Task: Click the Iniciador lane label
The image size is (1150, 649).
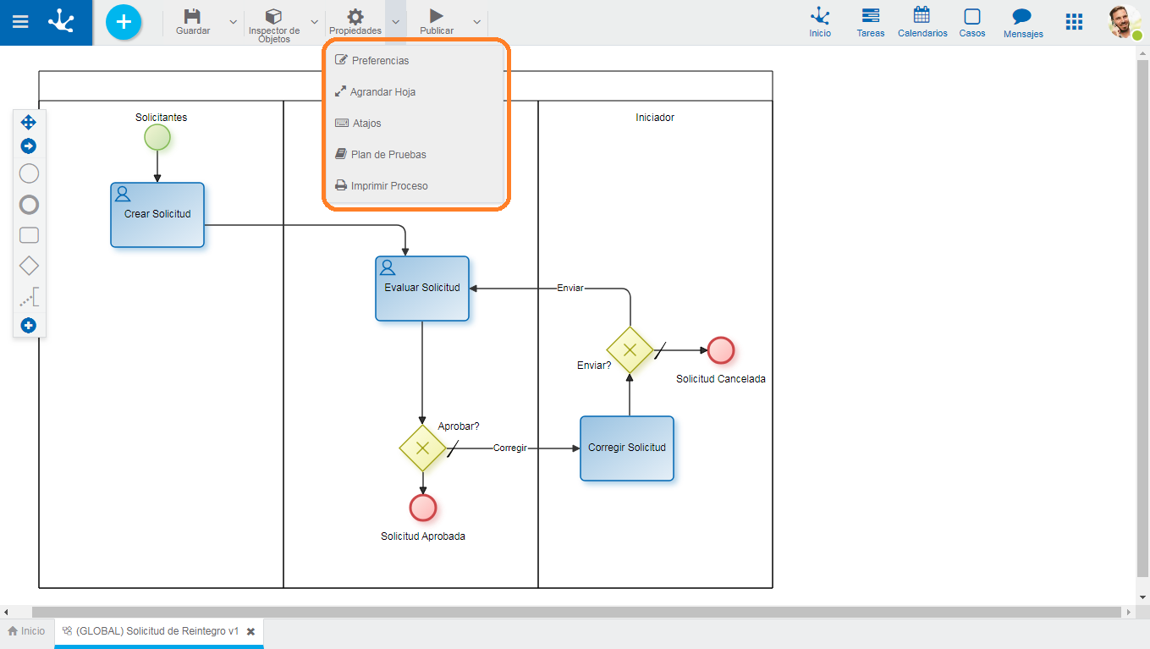Action: (x=655, y=118)
